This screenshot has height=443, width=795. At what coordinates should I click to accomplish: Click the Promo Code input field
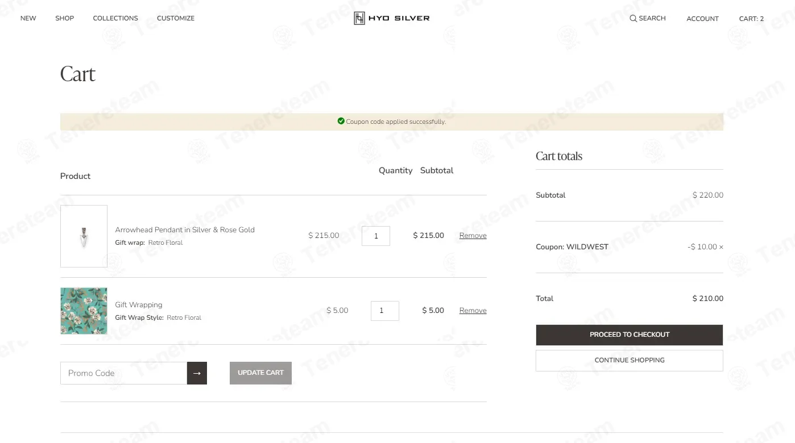[x=123, y=373]
